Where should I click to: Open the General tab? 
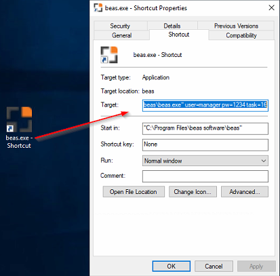[x=121, y=35]
